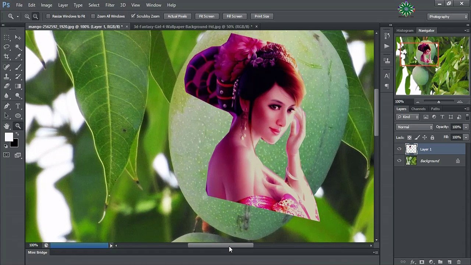Open the Mini Bridge panel menu
Screen dimensions: 471x265
pyautogui.click(x=375, y=252)
